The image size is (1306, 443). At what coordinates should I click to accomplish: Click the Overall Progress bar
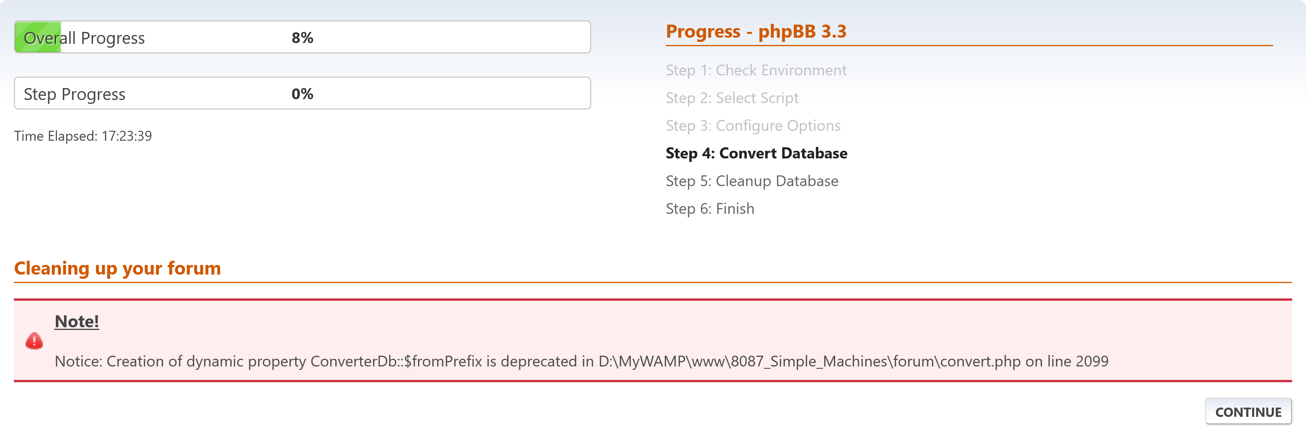[x=302, y=37]
